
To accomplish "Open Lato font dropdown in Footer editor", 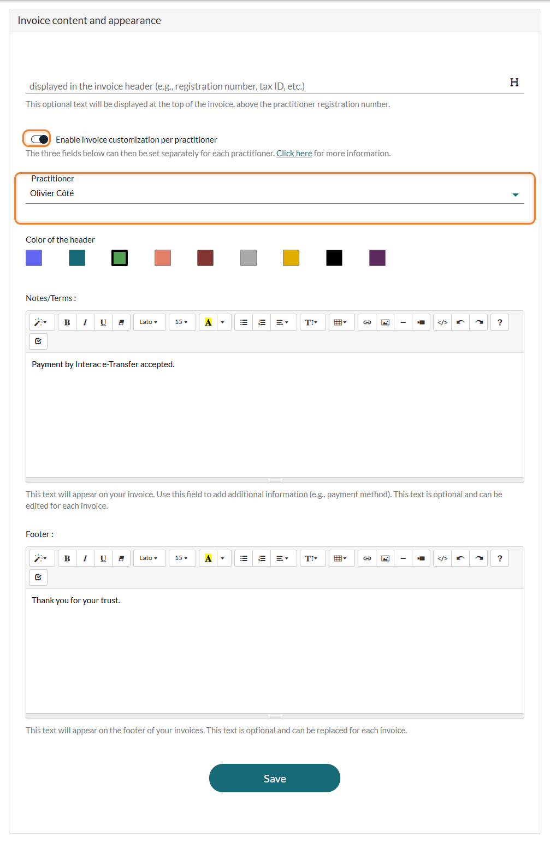I will pyautogui.click(x=149, y=558).
